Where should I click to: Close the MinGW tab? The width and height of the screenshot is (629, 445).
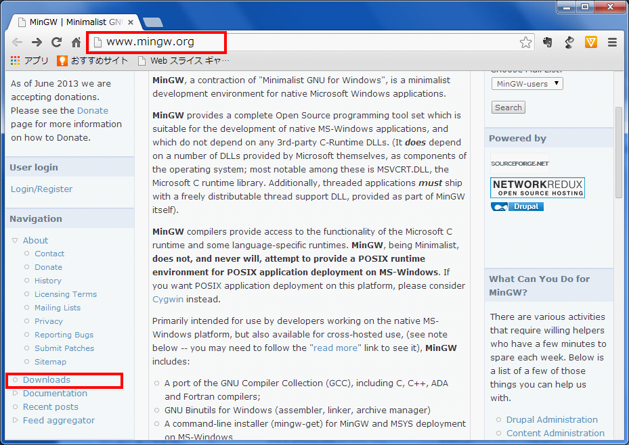[131, 22]
